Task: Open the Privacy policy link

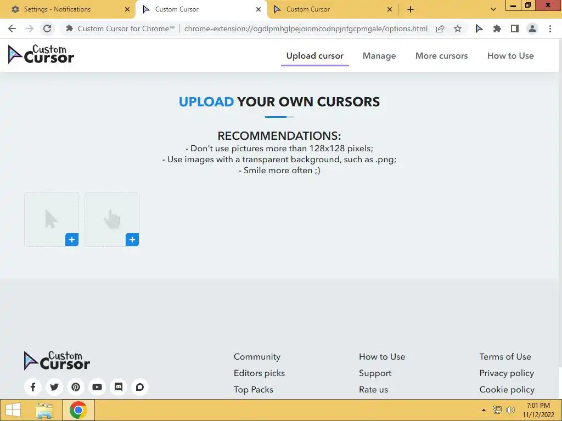Action: click(x=507, y=373)
